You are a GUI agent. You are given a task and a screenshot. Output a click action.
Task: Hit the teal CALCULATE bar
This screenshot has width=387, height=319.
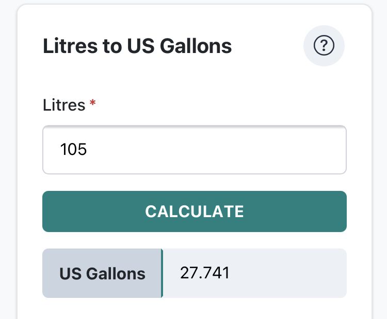click(194, 211)
